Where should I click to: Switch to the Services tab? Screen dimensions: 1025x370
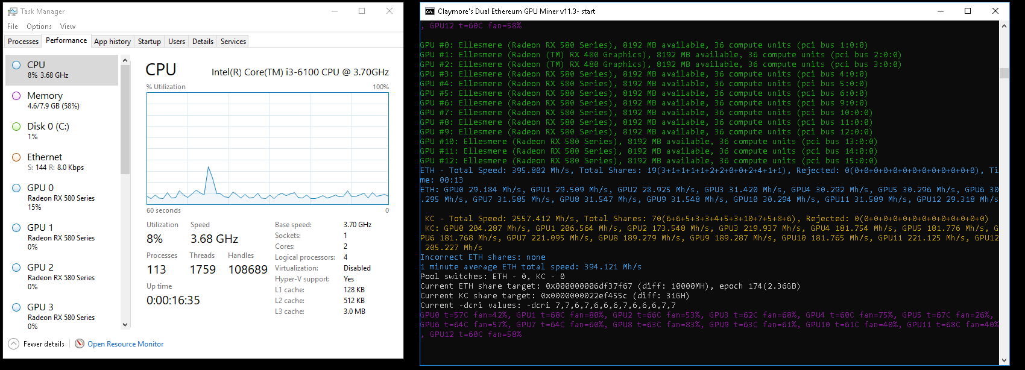point(233,42)
